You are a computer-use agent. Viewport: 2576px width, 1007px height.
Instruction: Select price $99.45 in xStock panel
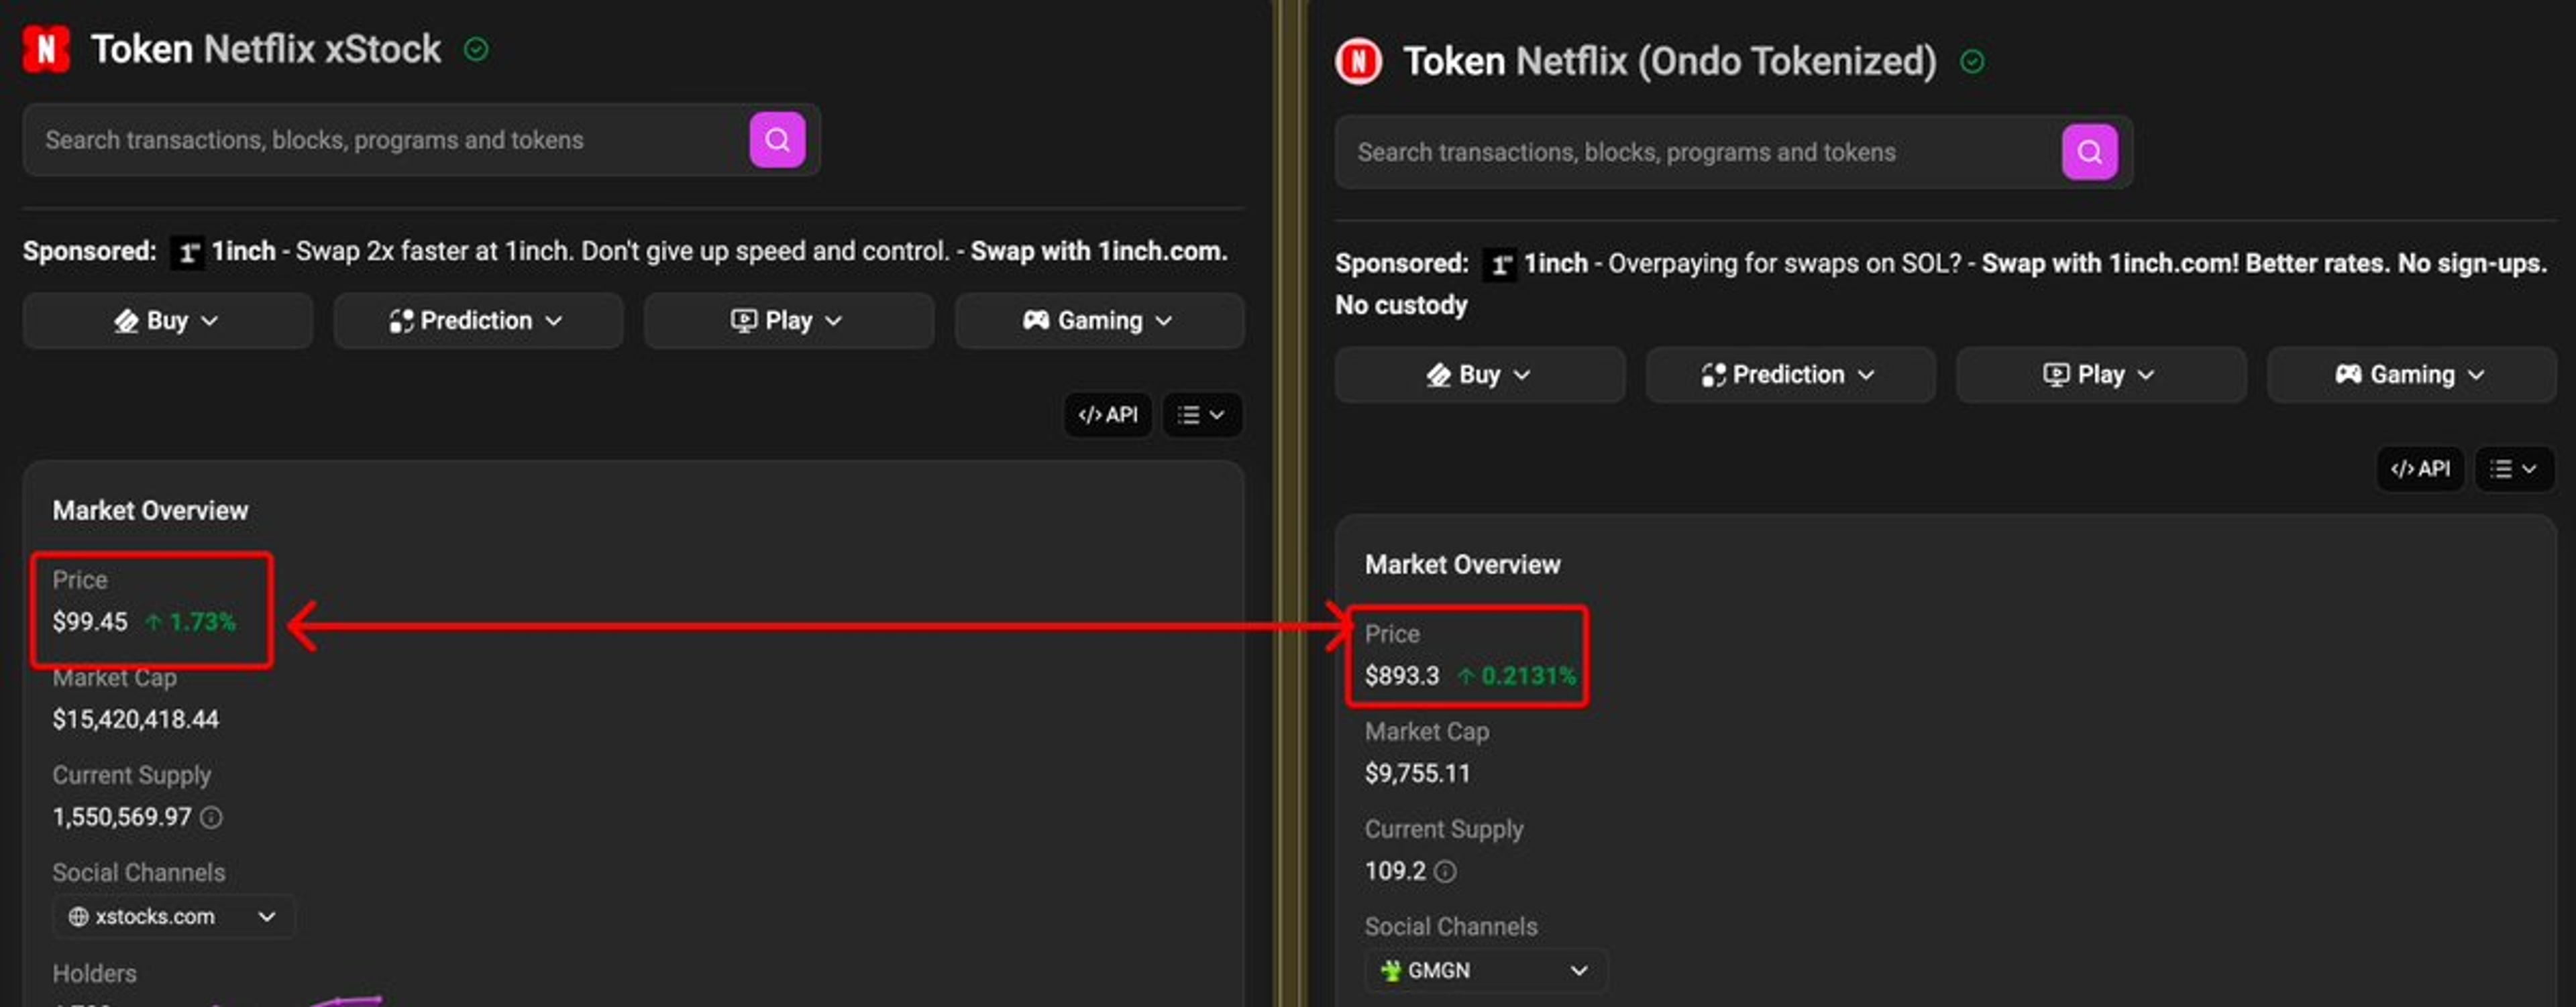coord(90,621)
